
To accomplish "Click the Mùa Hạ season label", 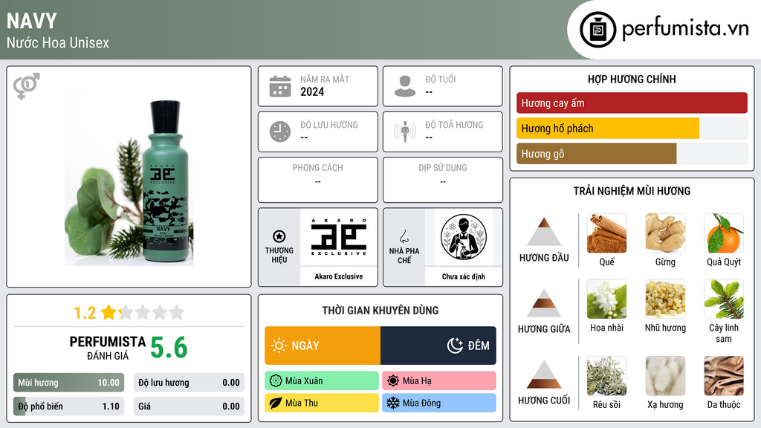I will tap(439, 381).
